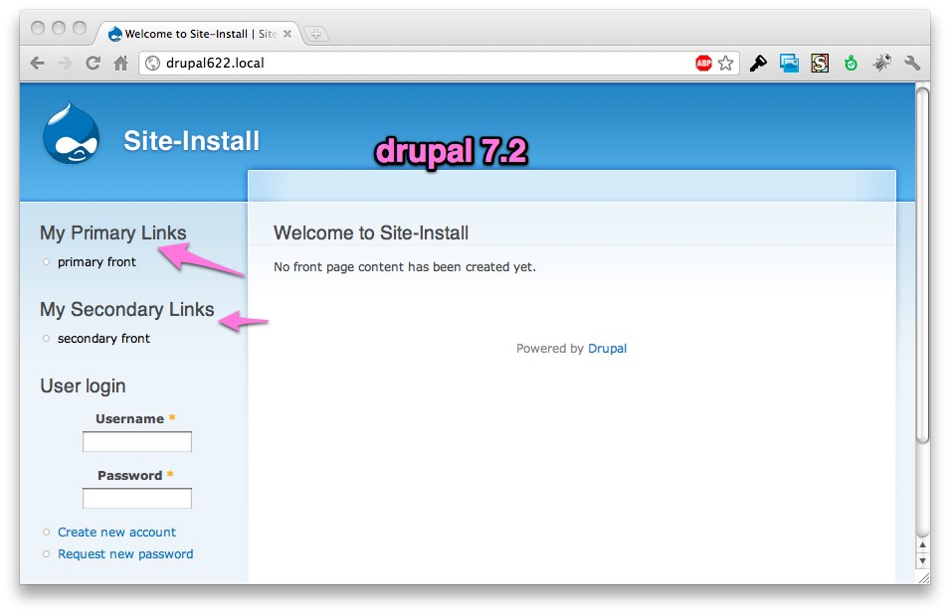Image resolution: width=950 pixels, height=614 pixels.
Task: Close the Welcome to Site-Install tab
Action: tap(287, 34)
